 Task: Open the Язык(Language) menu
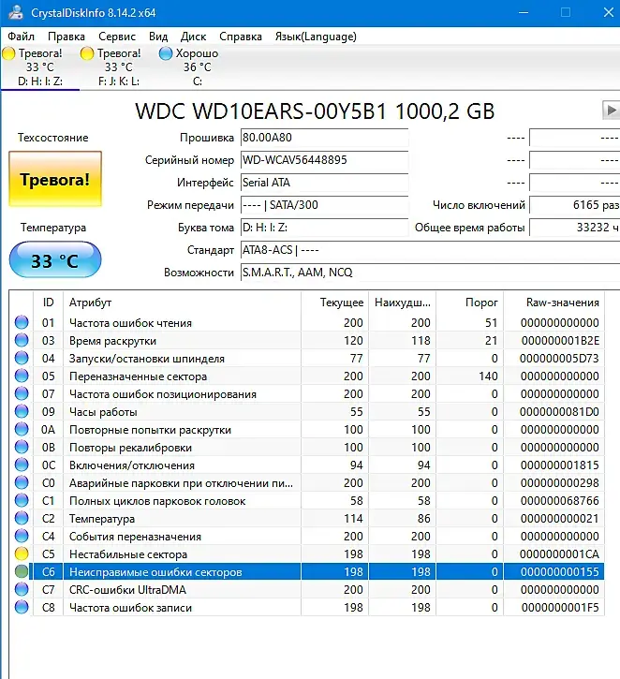[x=316, y=37]
